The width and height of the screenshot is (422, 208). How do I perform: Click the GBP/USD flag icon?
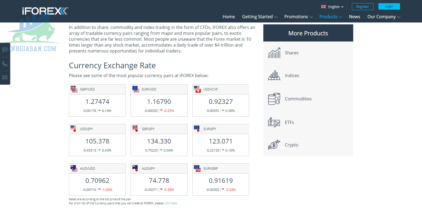pyautogui.click(x=74, y=89)
